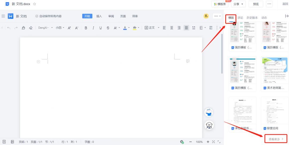
Task: Click the Ai text effects icon
Action: tap(115, 28)
